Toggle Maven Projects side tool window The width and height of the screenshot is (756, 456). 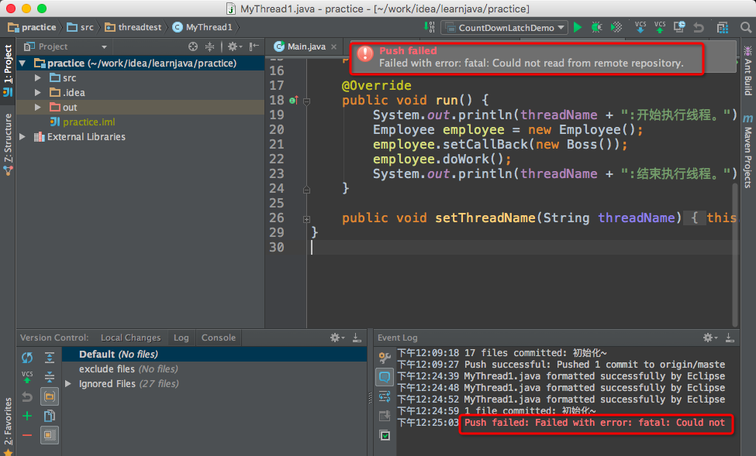[x=747, y=152]
